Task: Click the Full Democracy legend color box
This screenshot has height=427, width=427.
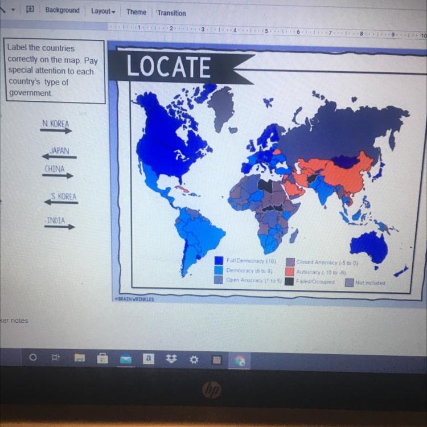Action: (219, 261)
